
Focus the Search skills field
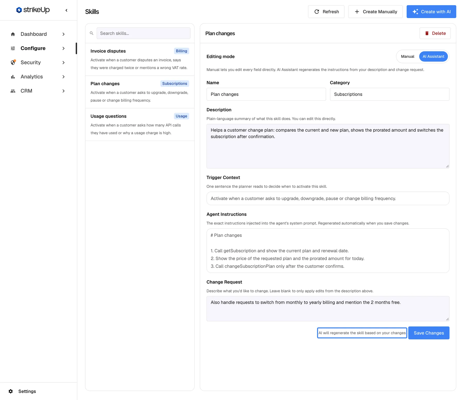[x=144, y=33]
